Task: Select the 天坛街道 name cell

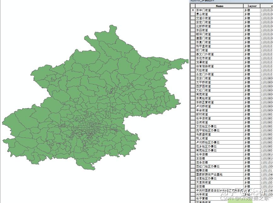Action: (219, 70)
